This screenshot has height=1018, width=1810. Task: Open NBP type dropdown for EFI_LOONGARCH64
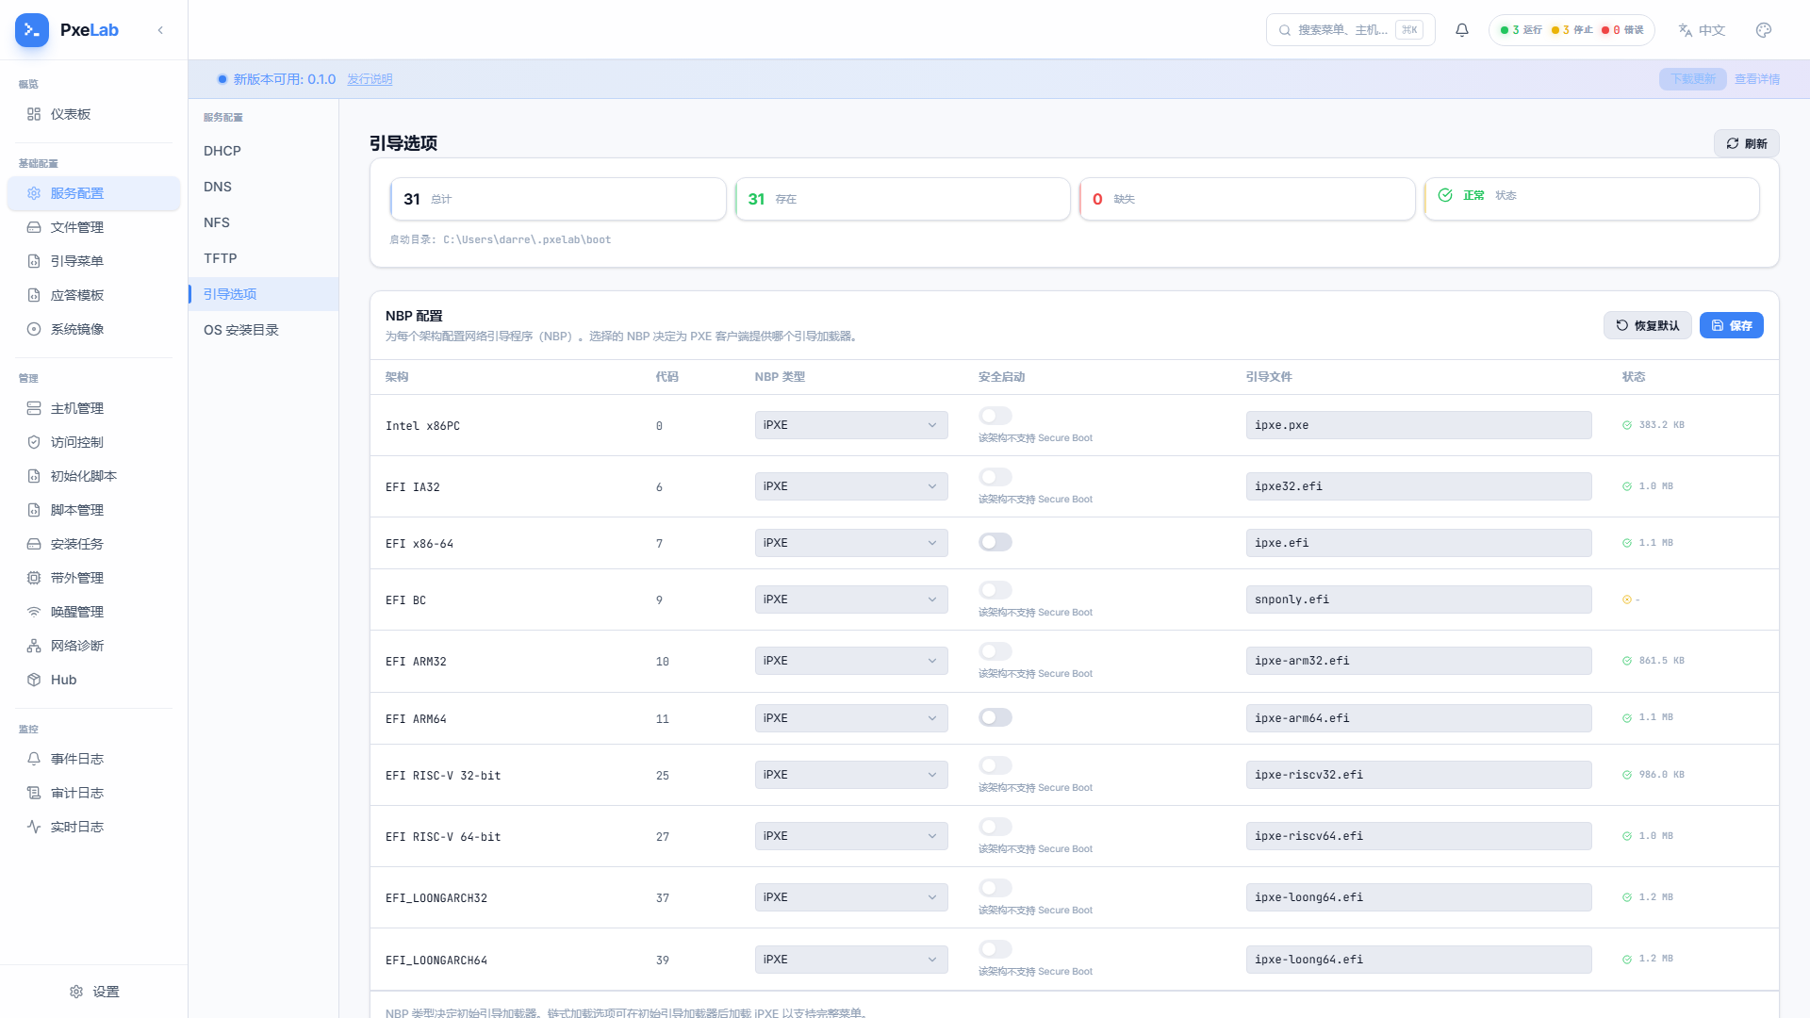[851, 960]
